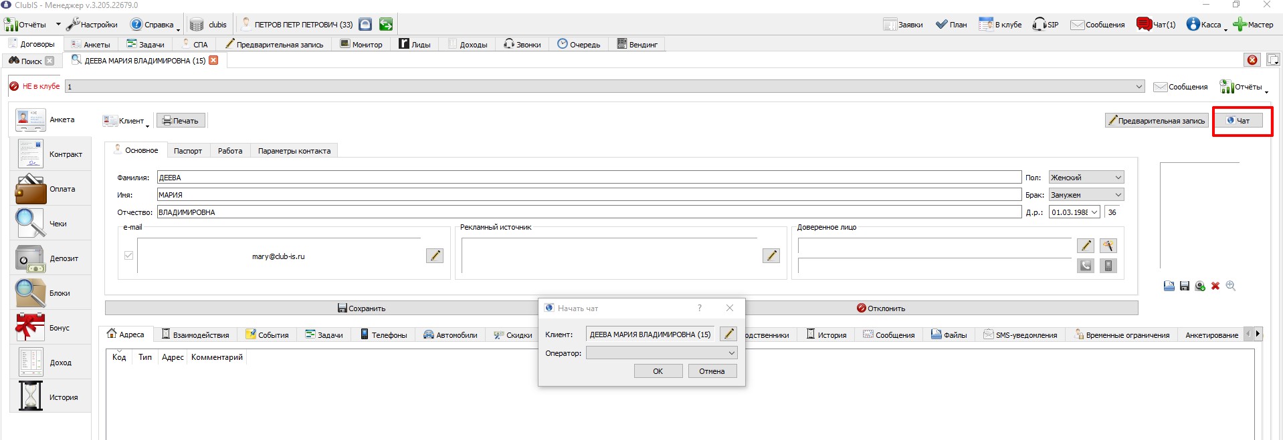The image size is (1283, 440).
Task: Click Отмена in the Начать чат dialog
Action: click(x=712, y=371)
